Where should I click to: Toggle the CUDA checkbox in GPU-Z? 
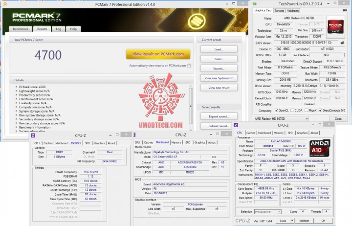(x=292, y=110)
